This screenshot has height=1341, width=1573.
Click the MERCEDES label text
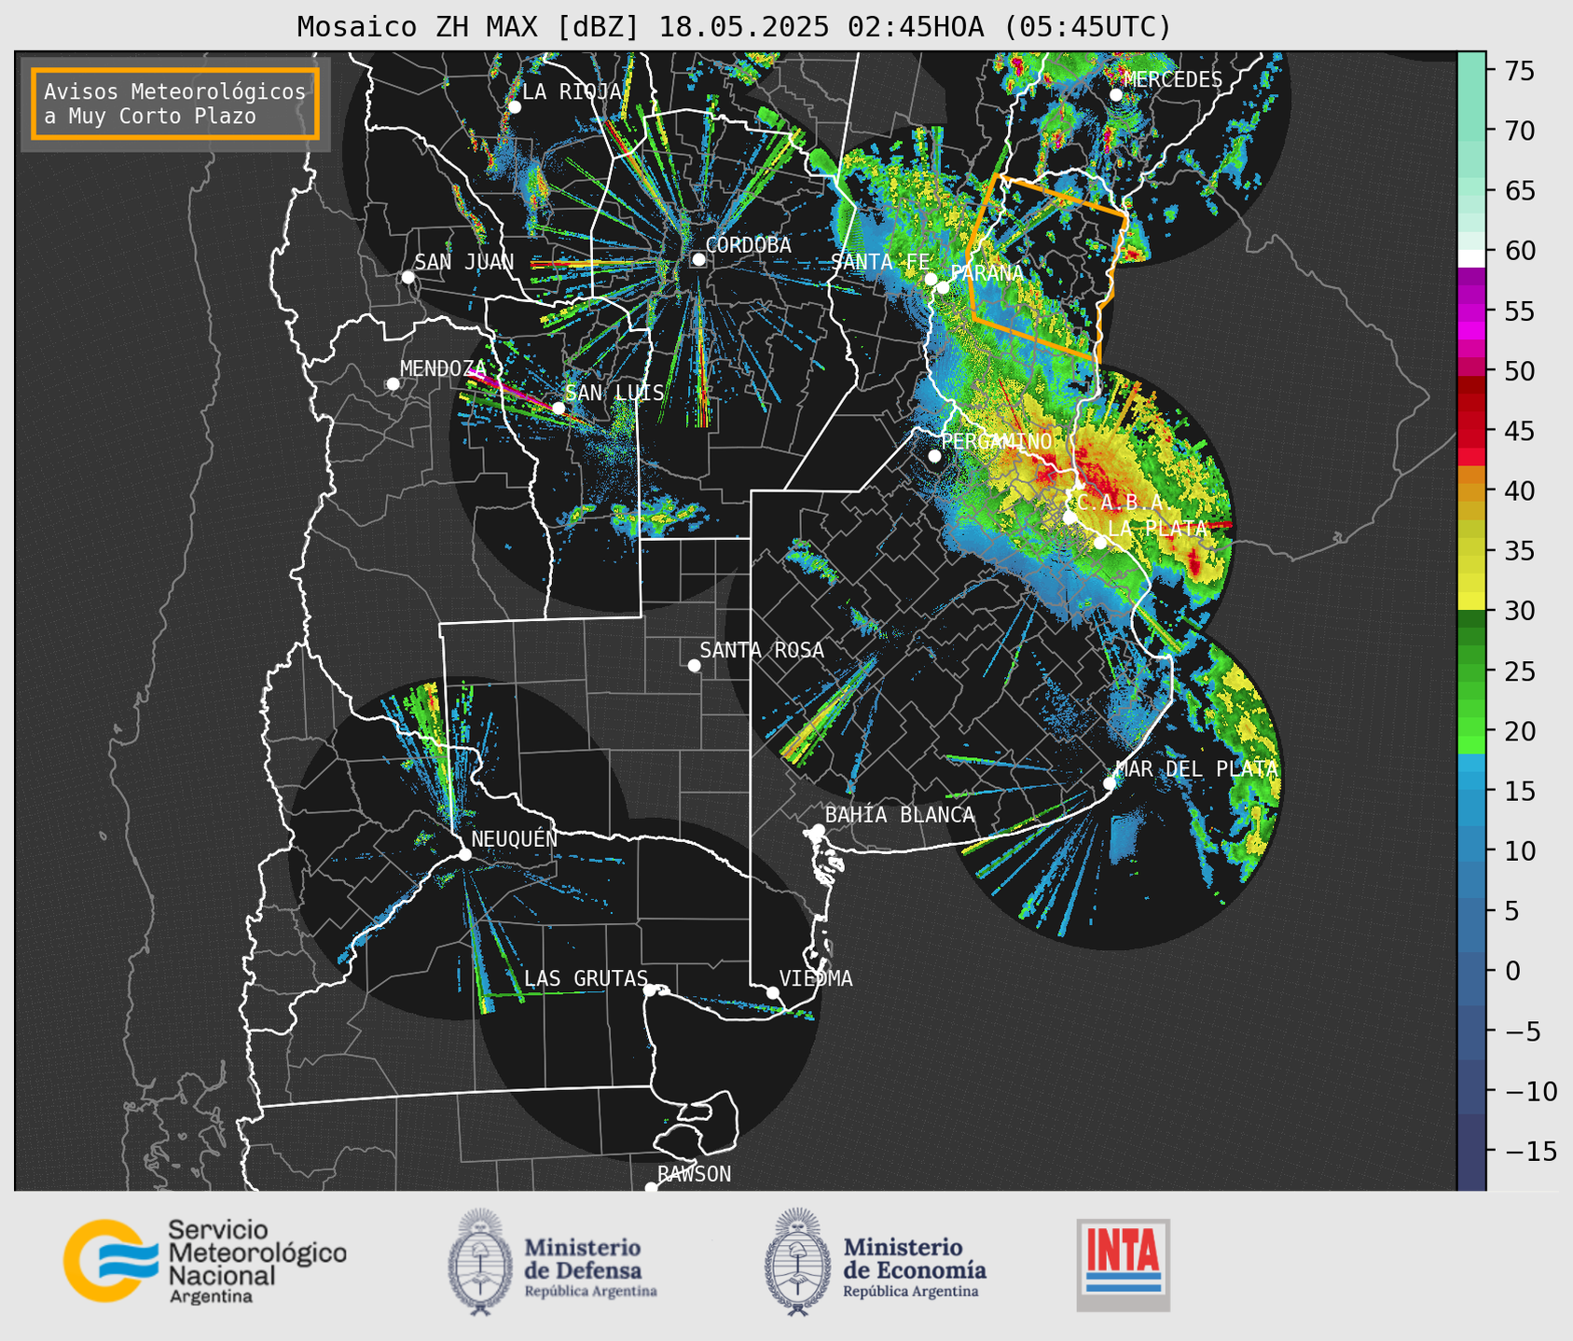pos(1173,79)
